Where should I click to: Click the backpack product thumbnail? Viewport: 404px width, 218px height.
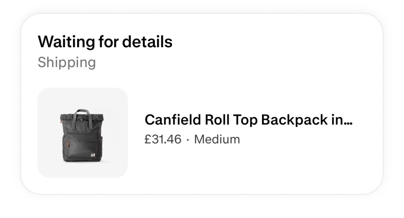click(83, 133)
